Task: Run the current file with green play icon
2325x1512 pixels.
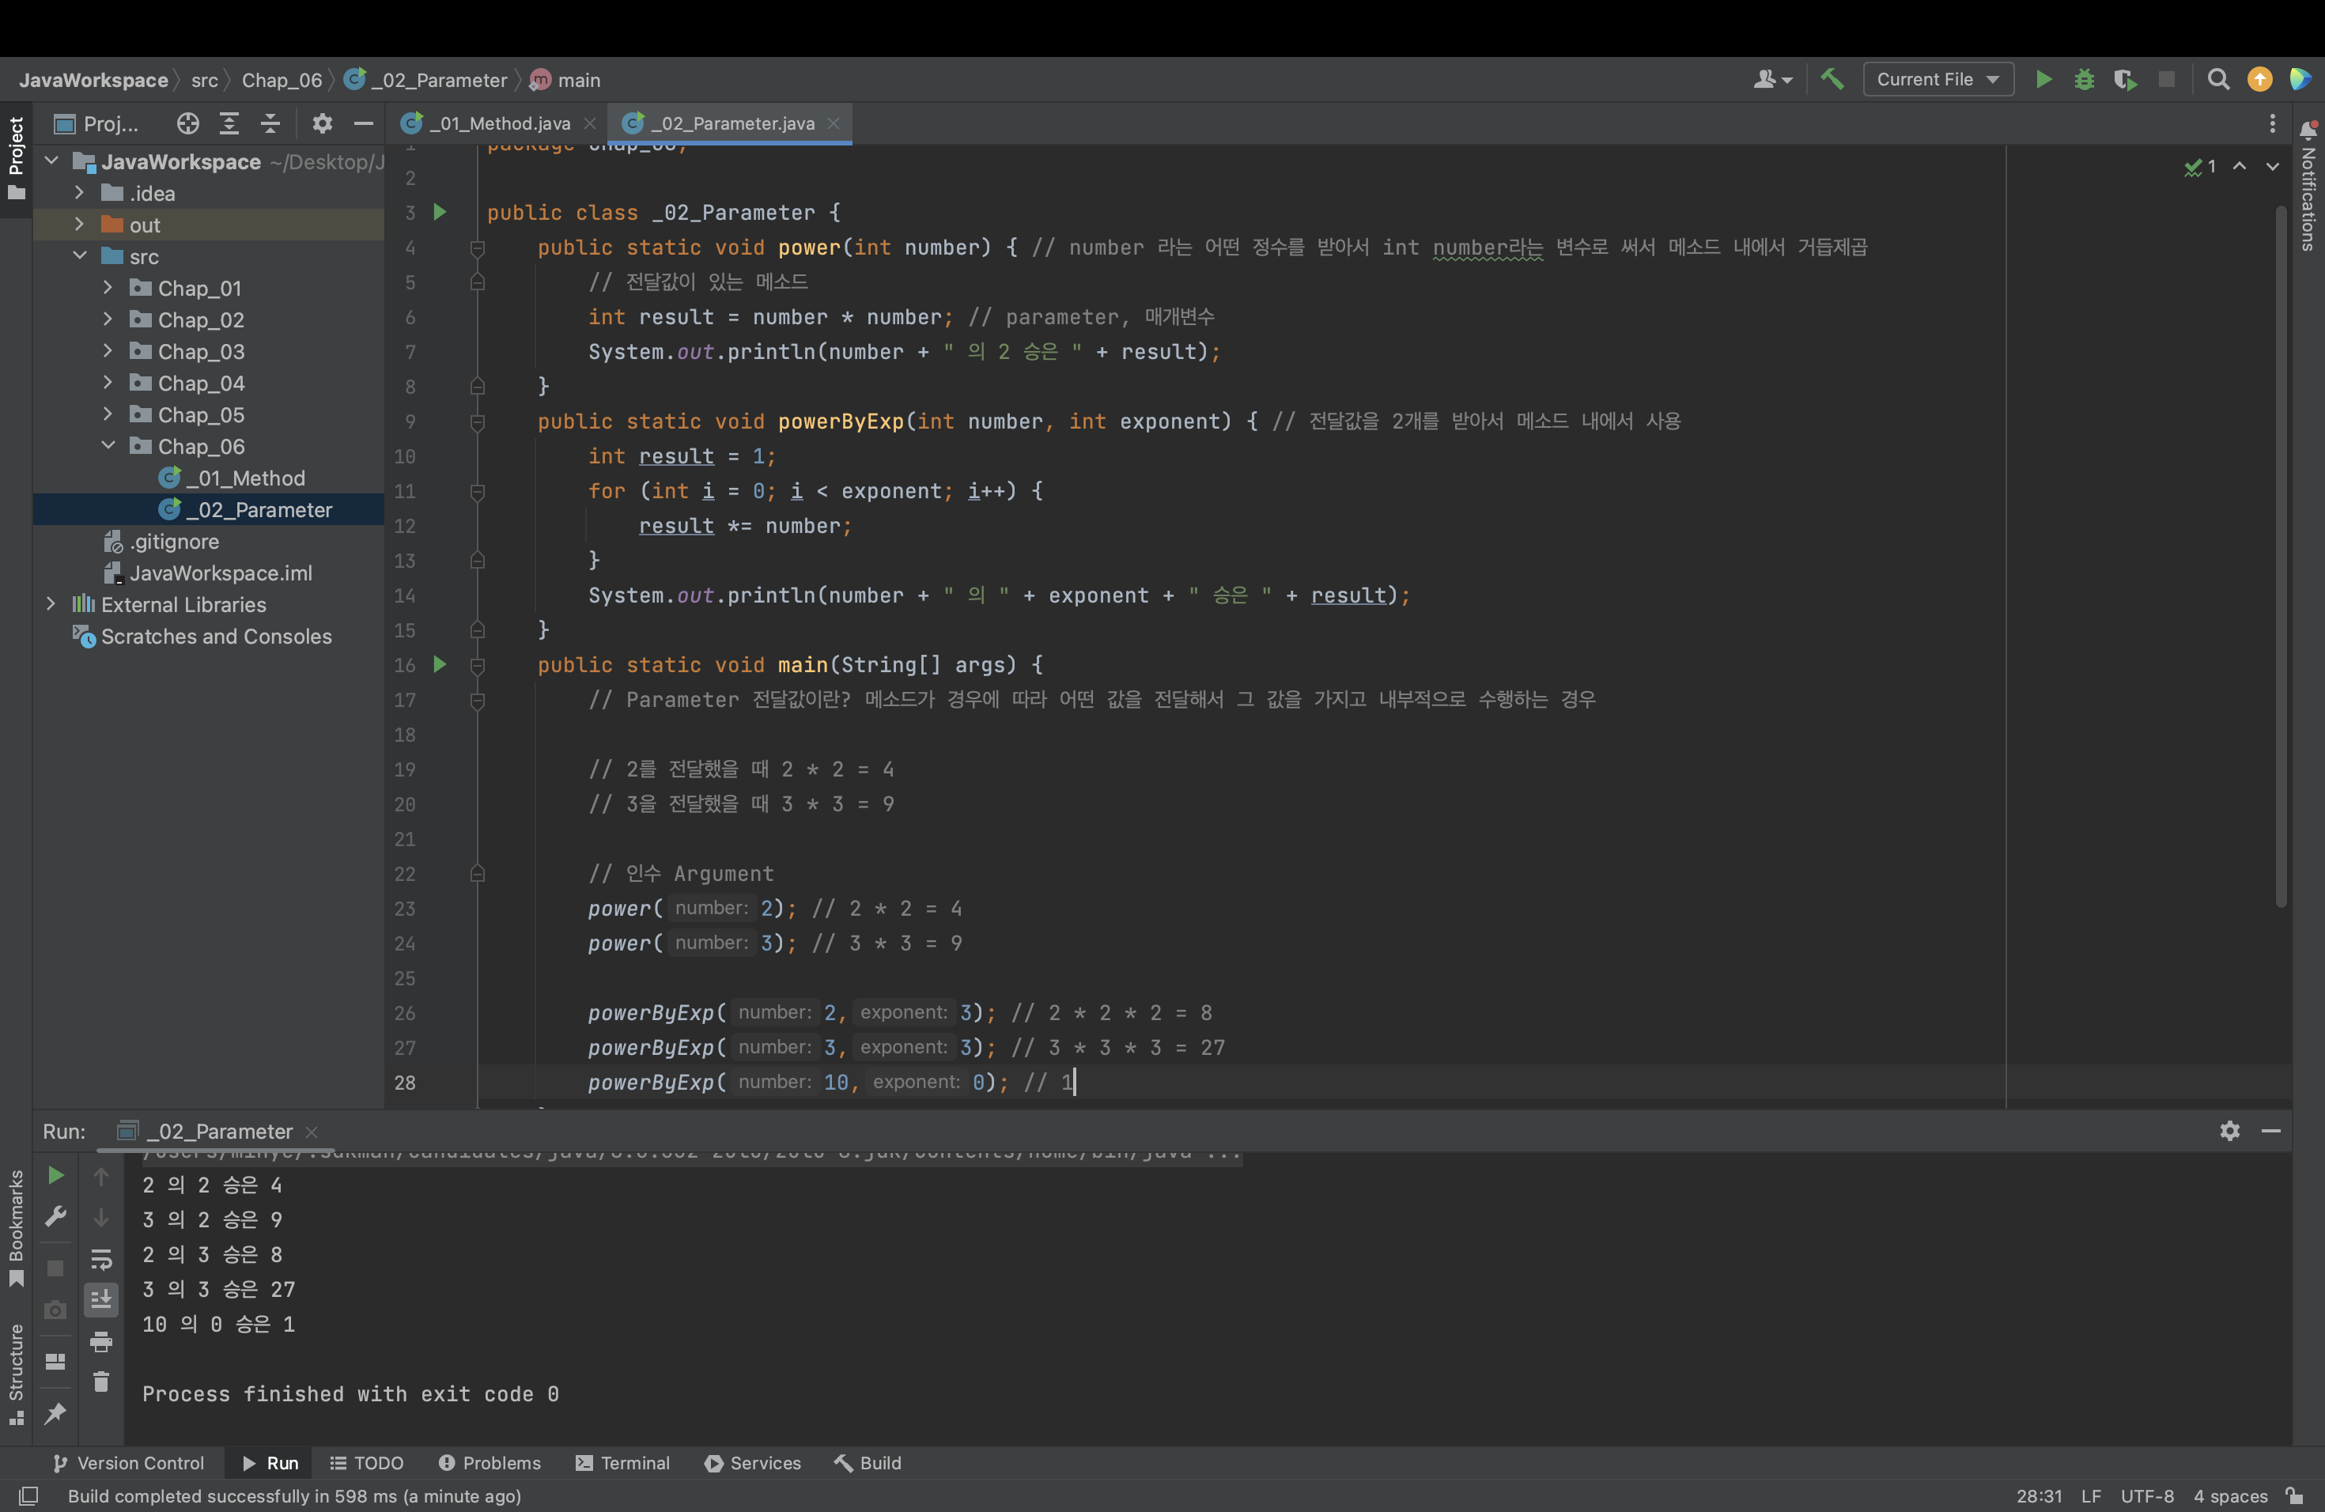Action: (x=2043, y=79)
